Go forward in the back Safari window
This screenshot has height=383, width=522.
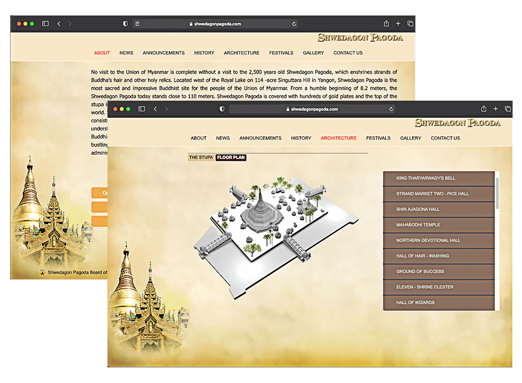70,24
